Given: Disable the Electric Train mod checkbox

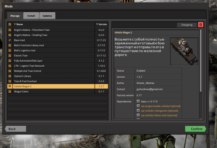Looking at the screenshot, I should tap(10, 56).
